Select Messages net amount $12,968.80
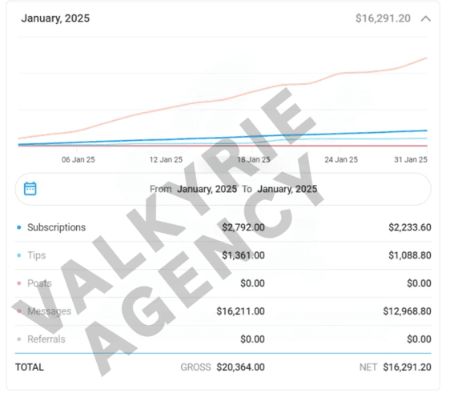Viewport: 450px width, 393px height. pyautogui.click(x=408, y=311)
